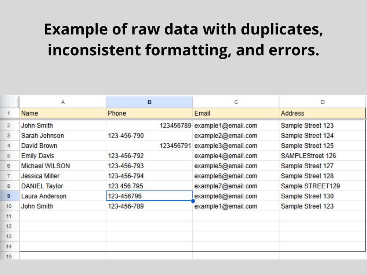Select cell 'example8@email.com'

coord(236,196)
